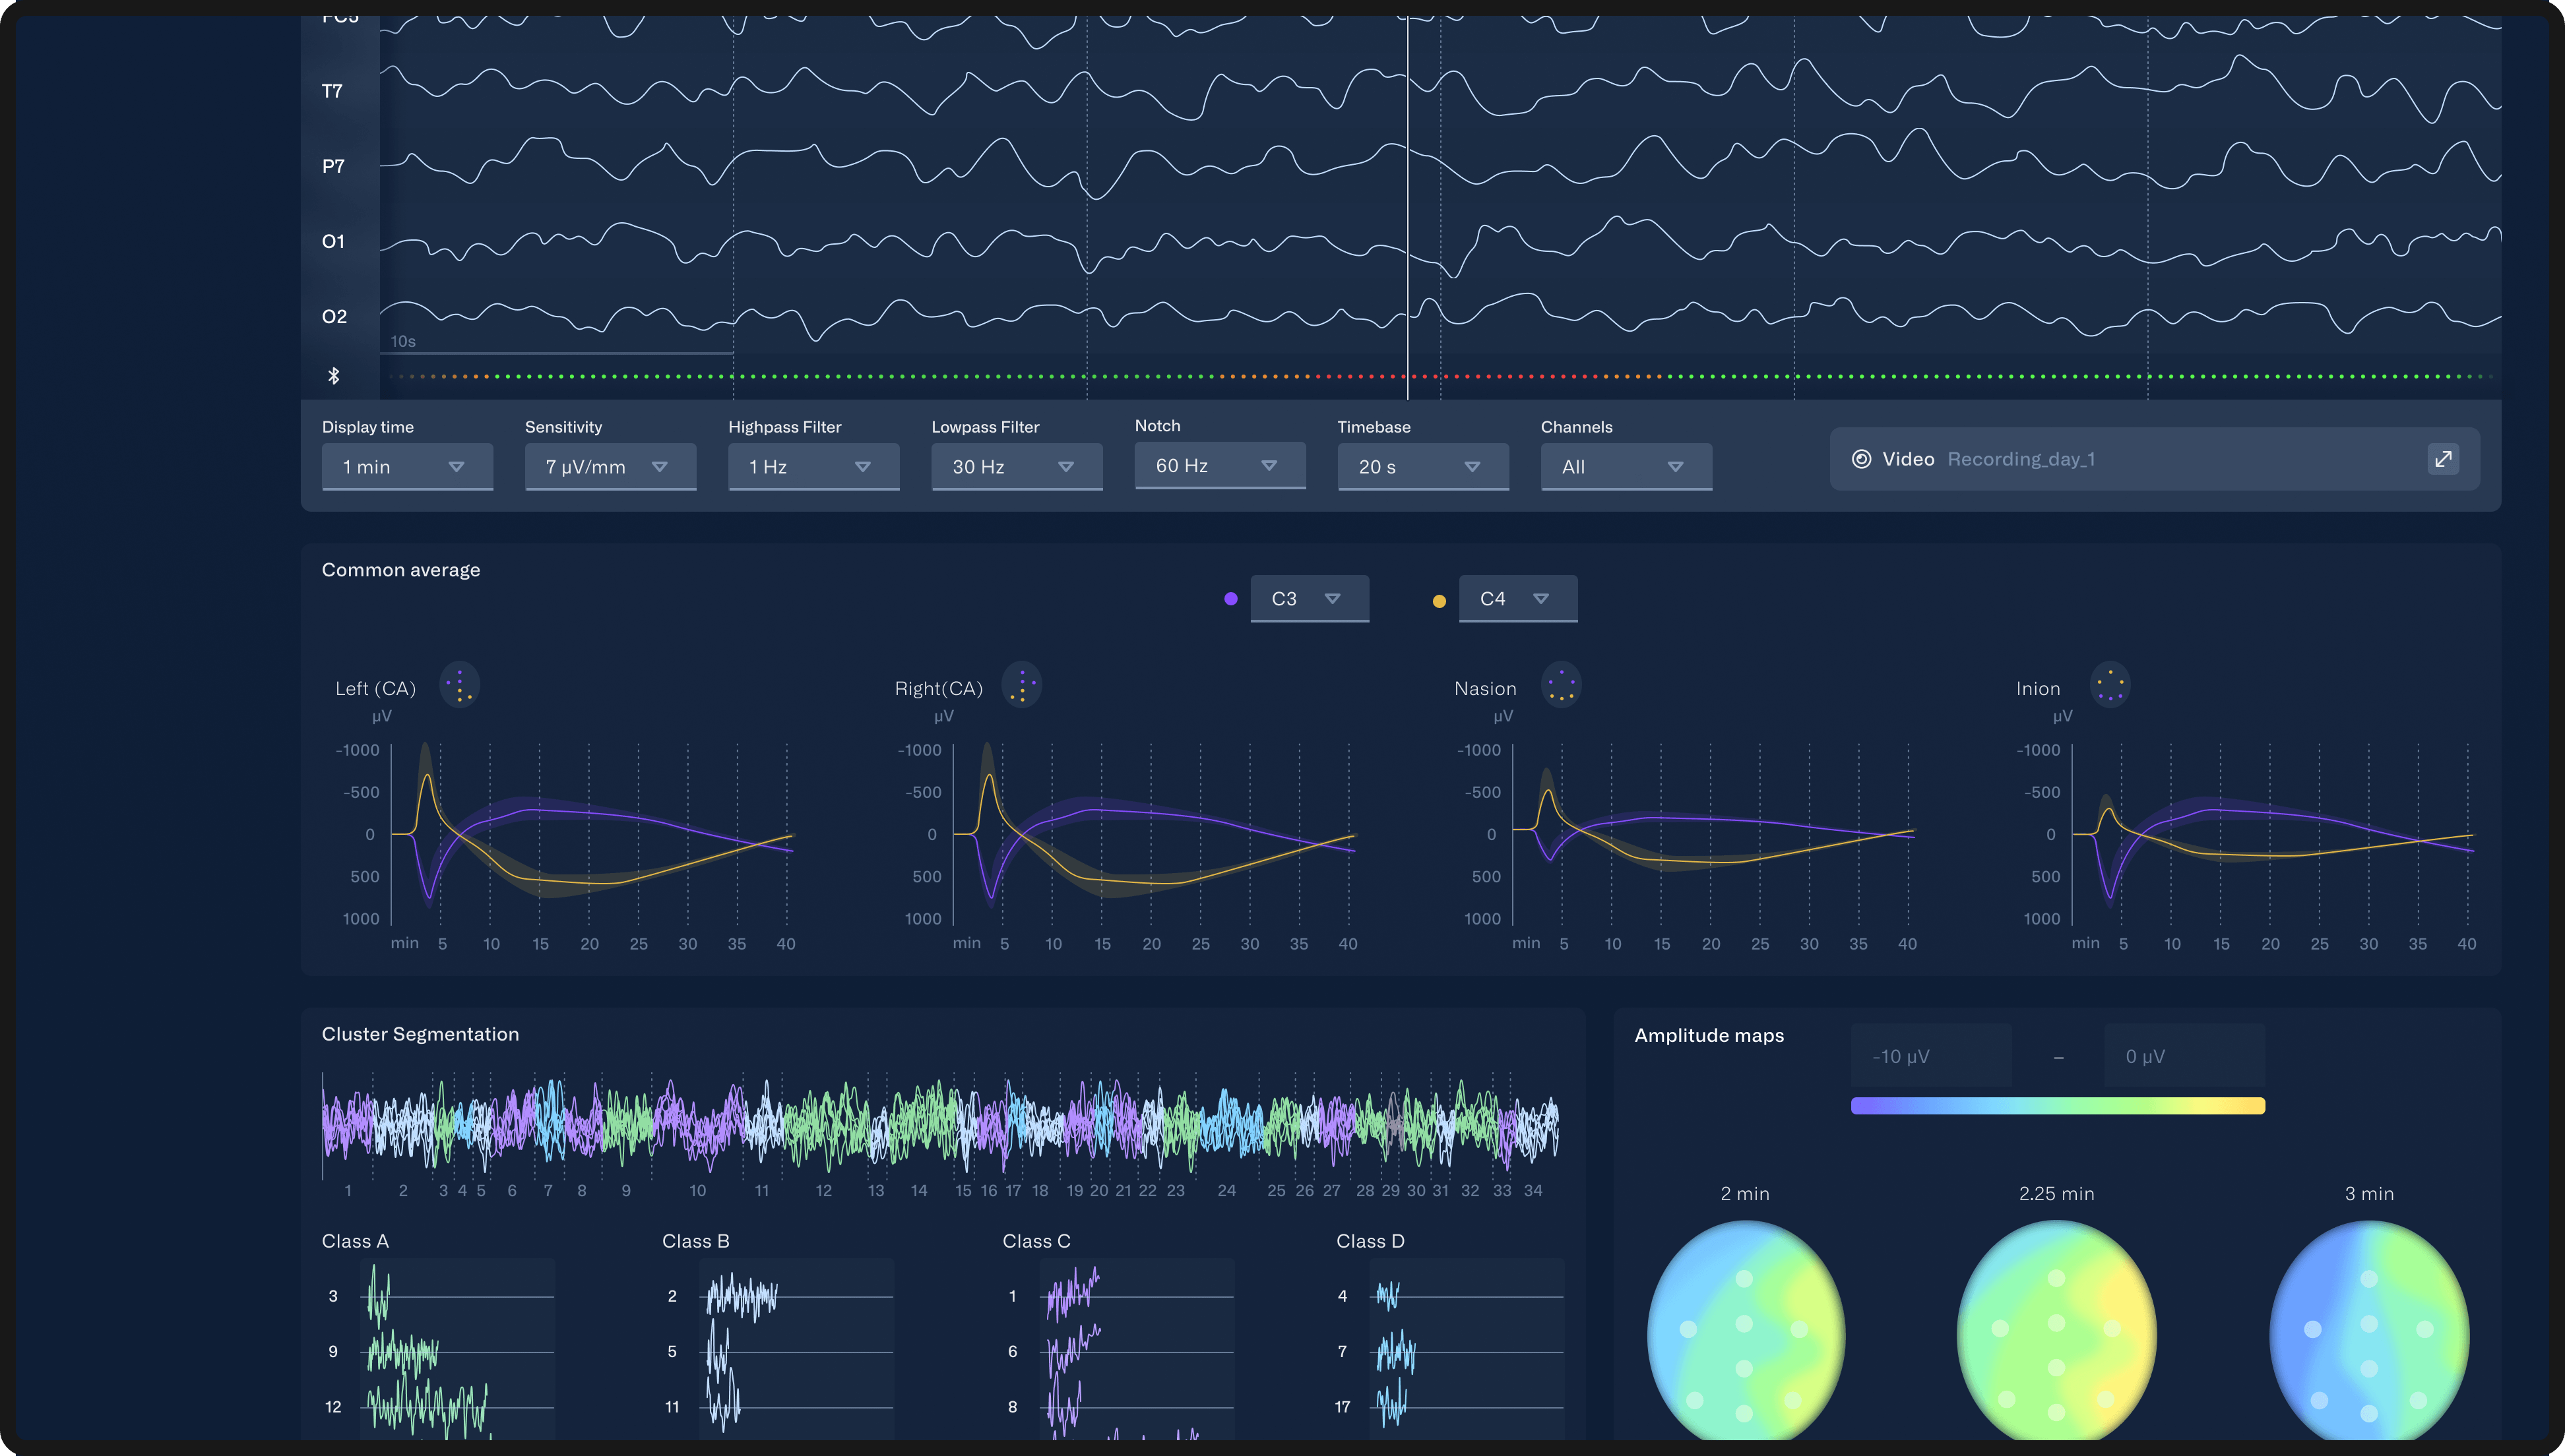Click the Bluetooth signal icon
This screenshot has width=2565, height=1456.
[334, 376]
